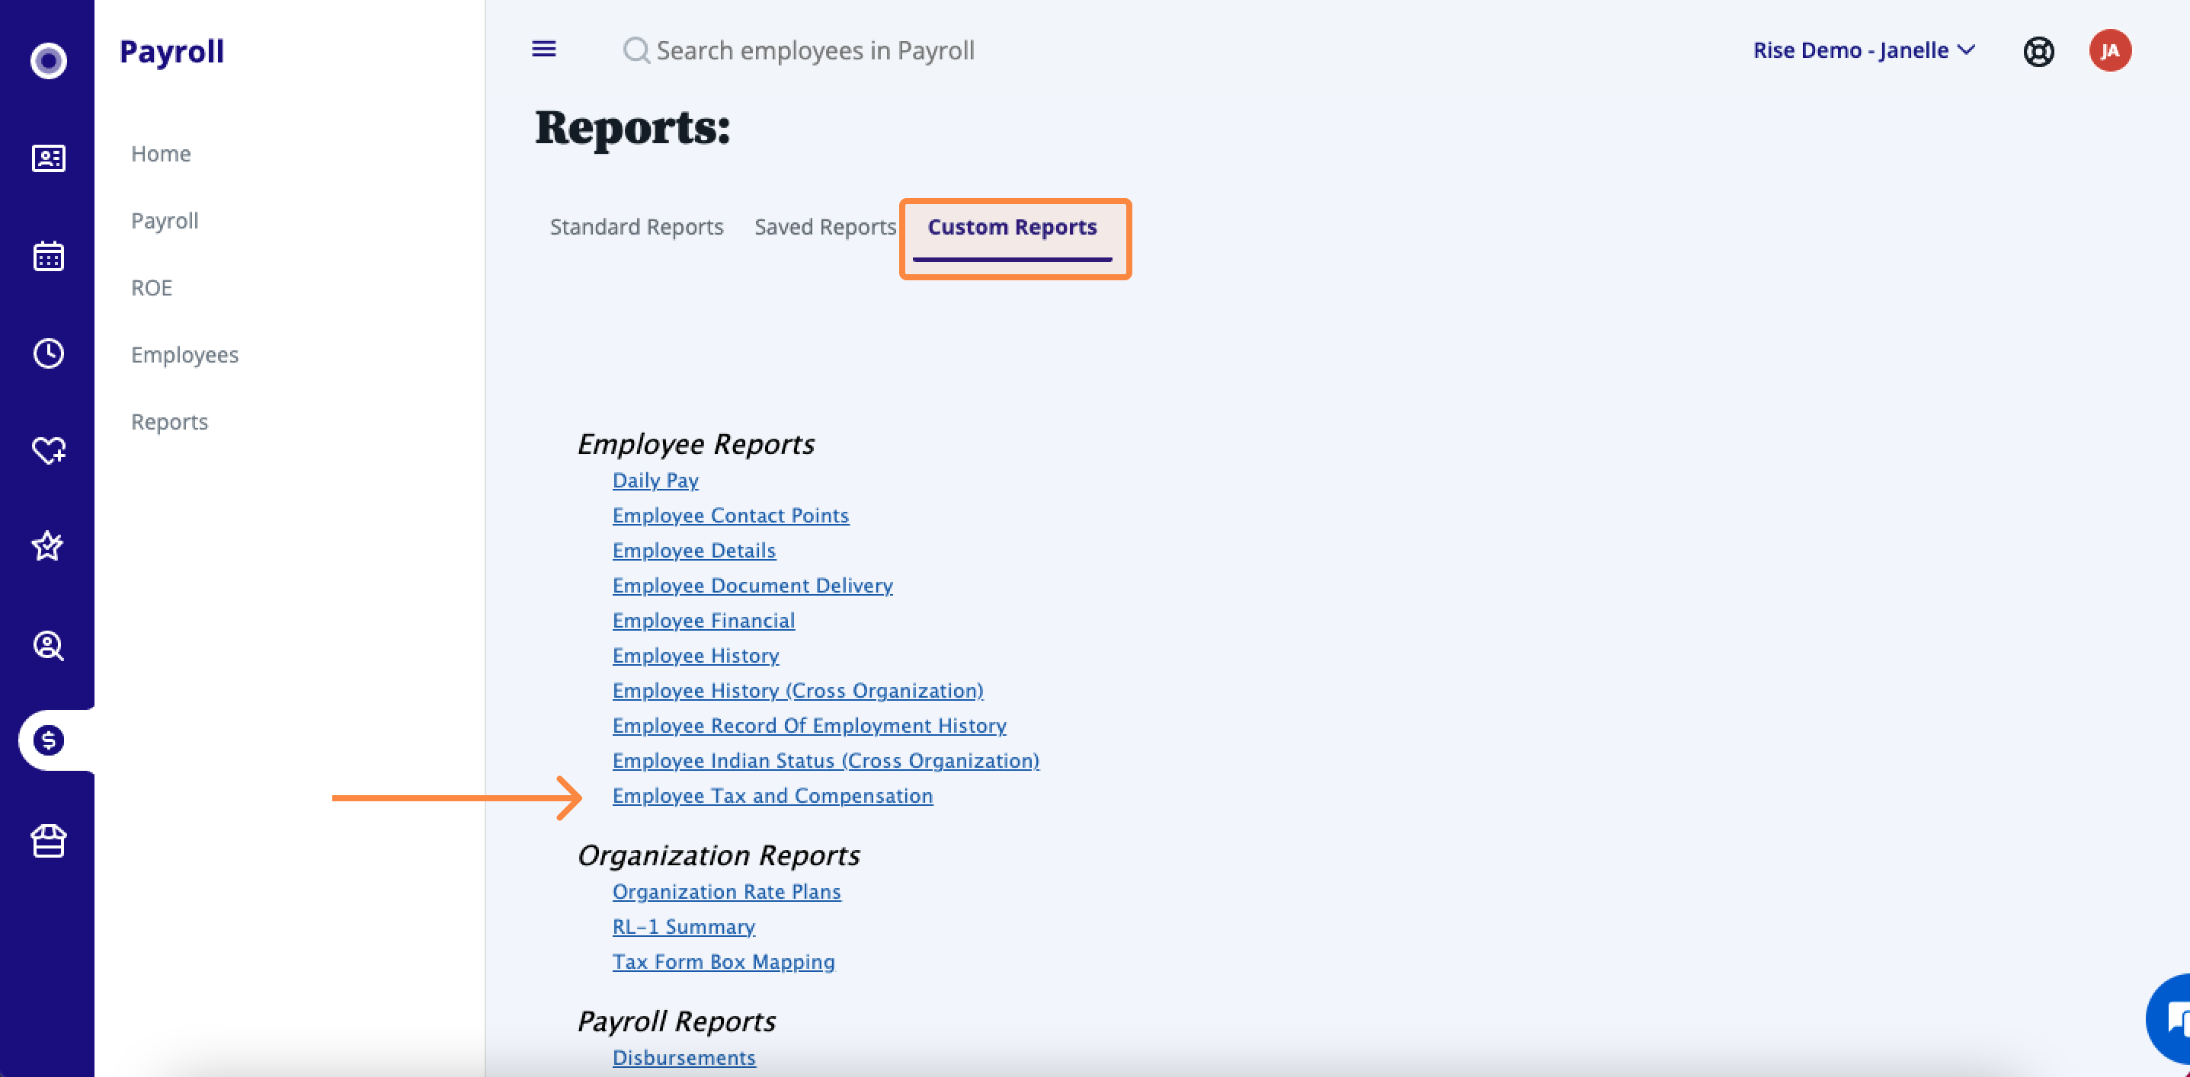
Task: Open the marketplace storefront sidebar icon
Action: click(x=49, y=841)
